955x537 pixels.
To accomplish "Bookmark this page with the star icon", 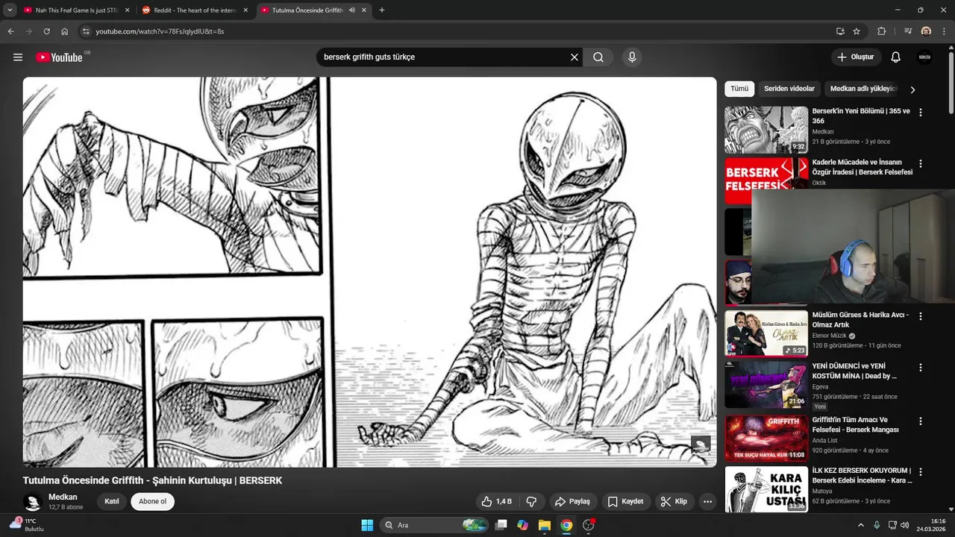I will click(x=857, y=31).
